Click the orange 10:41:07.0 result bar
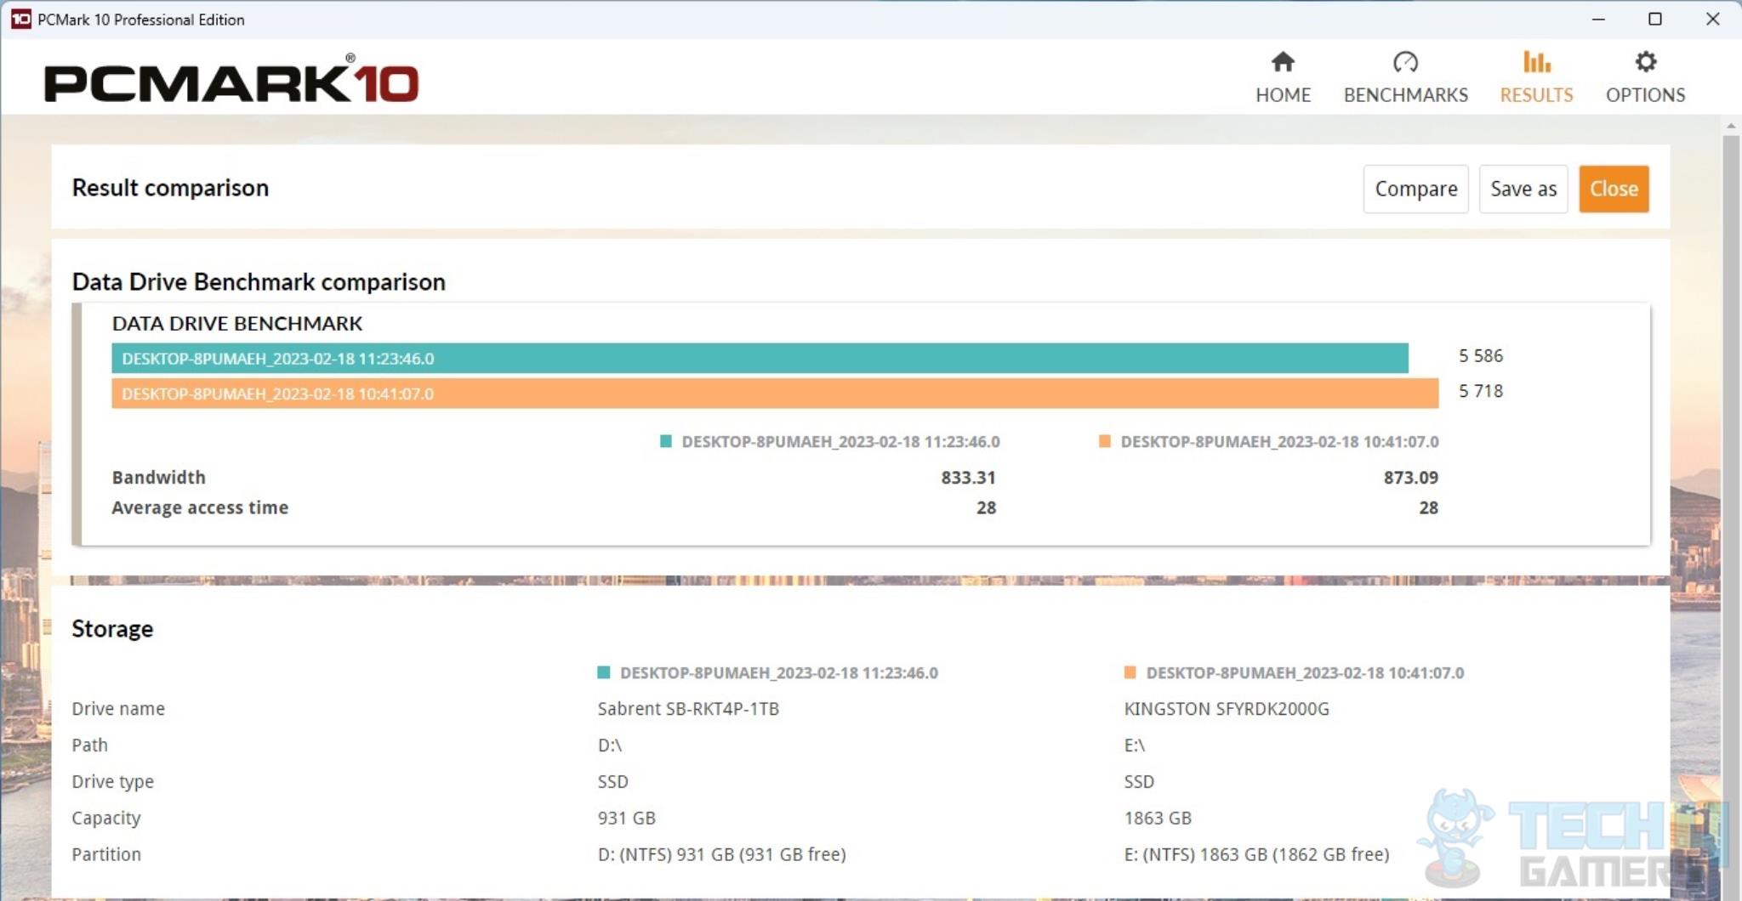The width and height of the screenshot is (1742, 901). pos(775,394)
